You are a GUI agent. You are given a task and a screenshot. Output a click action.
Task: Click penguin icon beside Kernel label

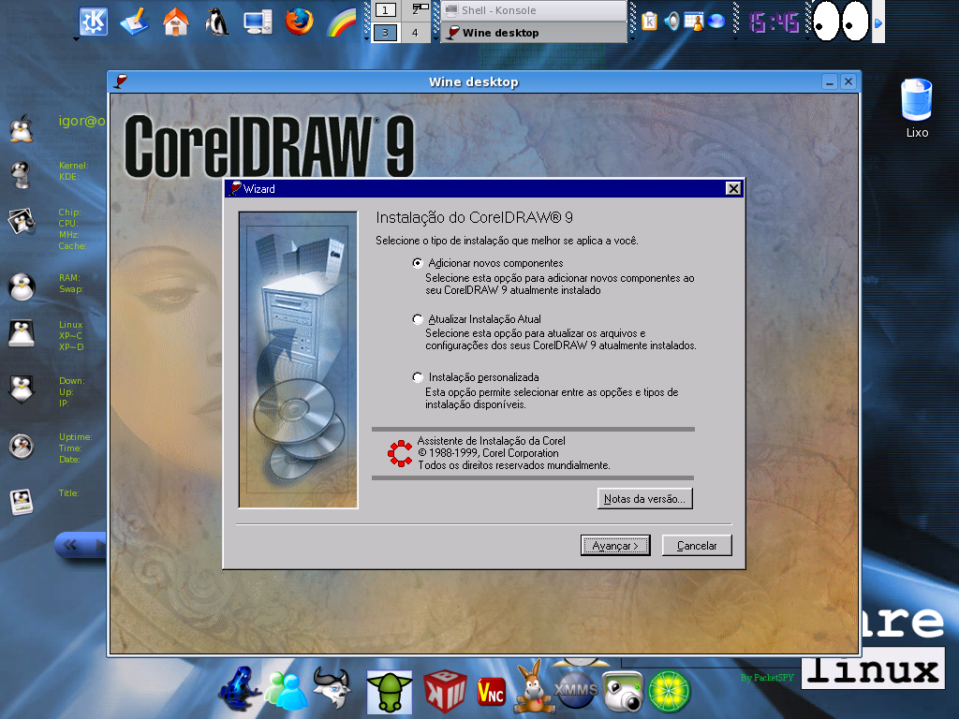pos(22,174)
